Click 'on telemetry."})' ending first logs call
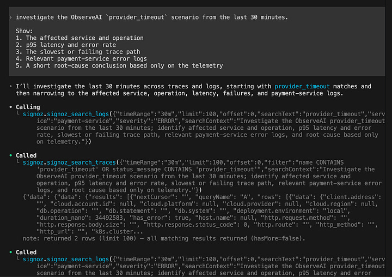Screen dimensions: 392x277 click(64, 142)
